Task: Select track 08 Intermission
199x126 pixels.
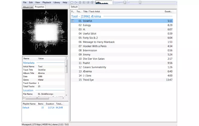Action: coord(122,50)
